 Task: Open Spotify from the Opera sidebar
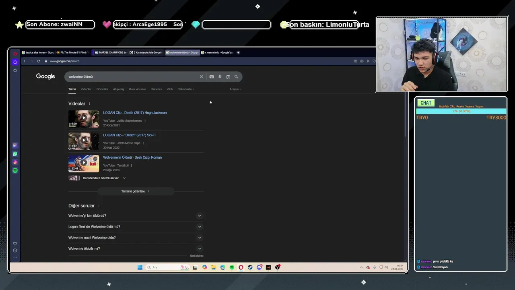coord(15,170)
